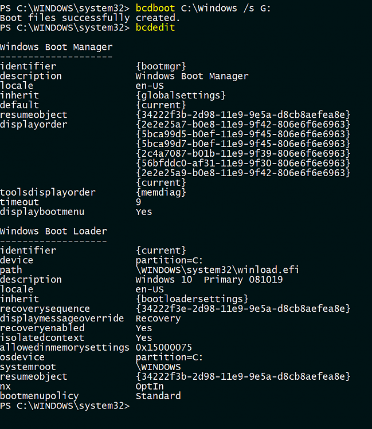Click the allowedinmemorysettings value 0x15000075
Viewport: 372px width, 429px height.
click(164, 347)
